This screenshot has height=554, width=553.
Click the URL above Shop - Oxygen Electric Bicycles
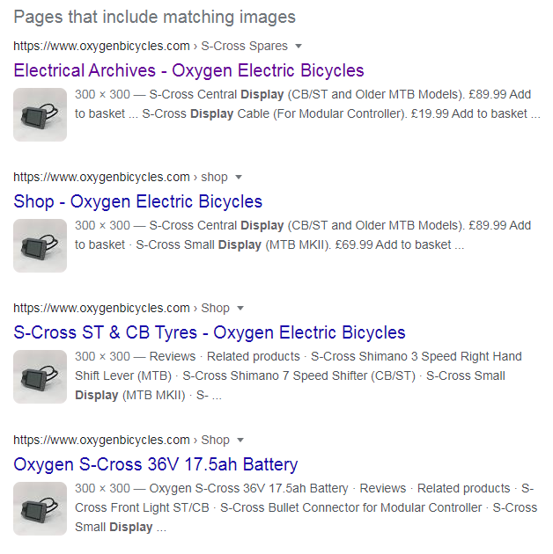tap(120, 177)
